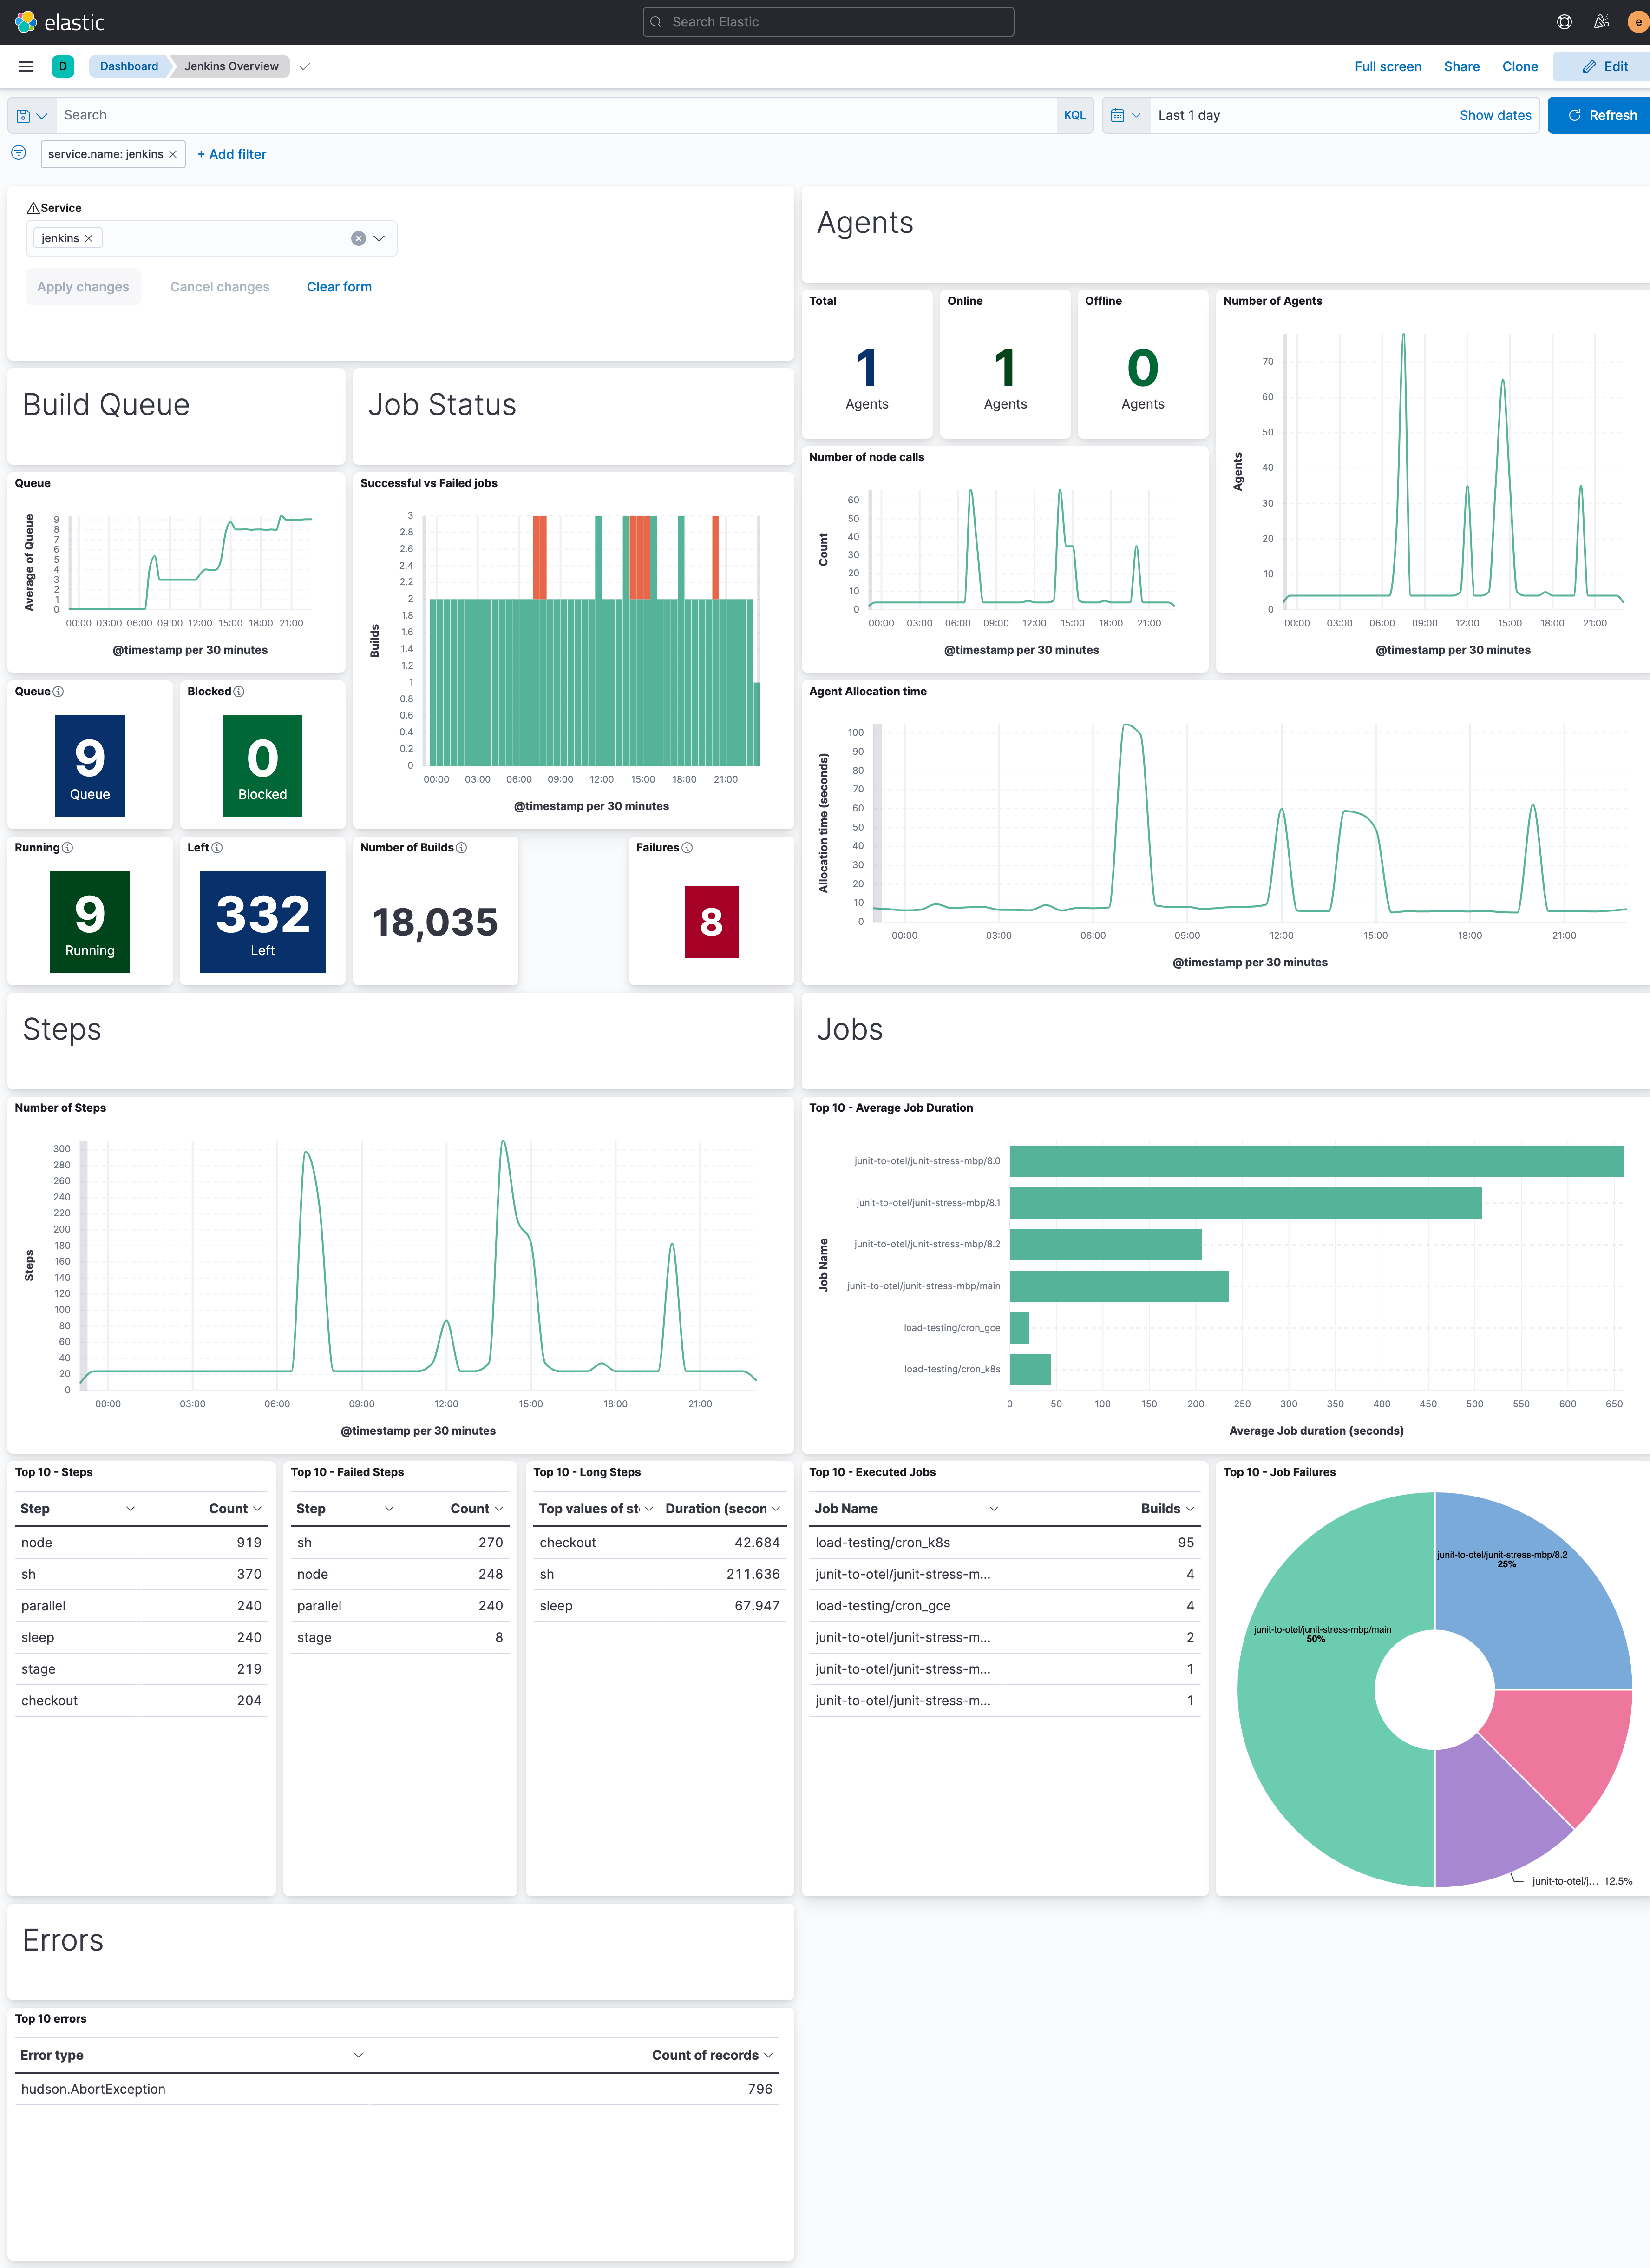Click info icon beside Number of Builds
Screen dimensions: 1650x2268
(461, 848)
